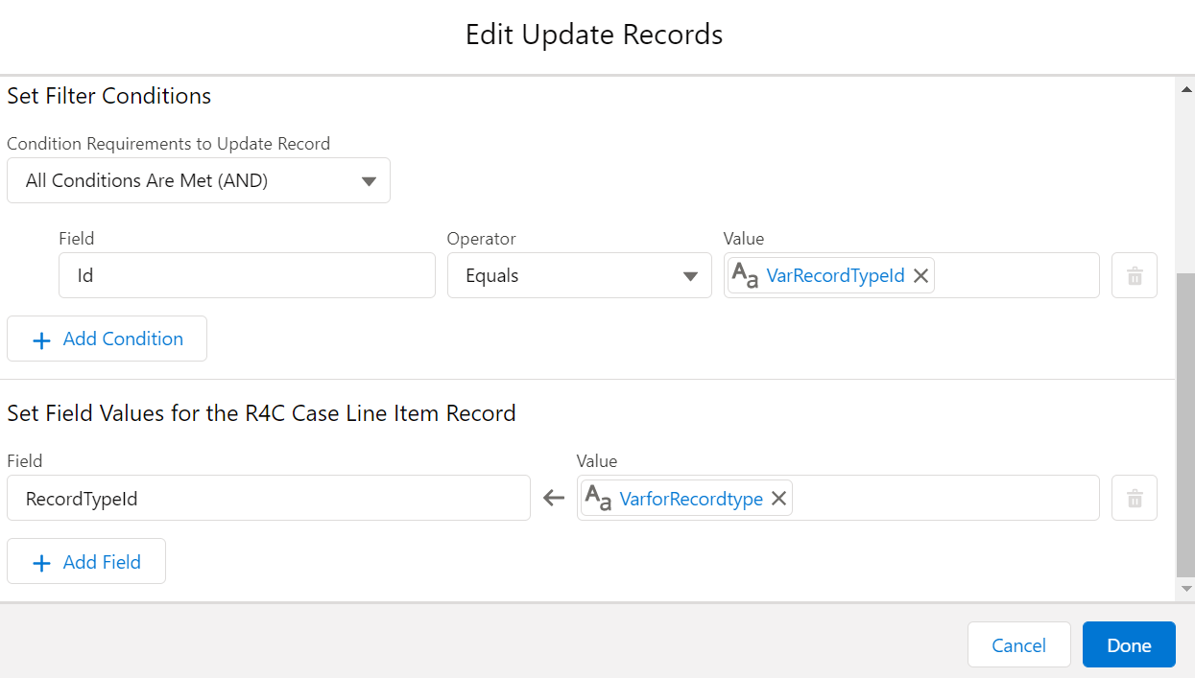Delete the RecordTypeId field value row
Image resolution: width=1195 pixels, height=678 pixels.
[1135, 499]
